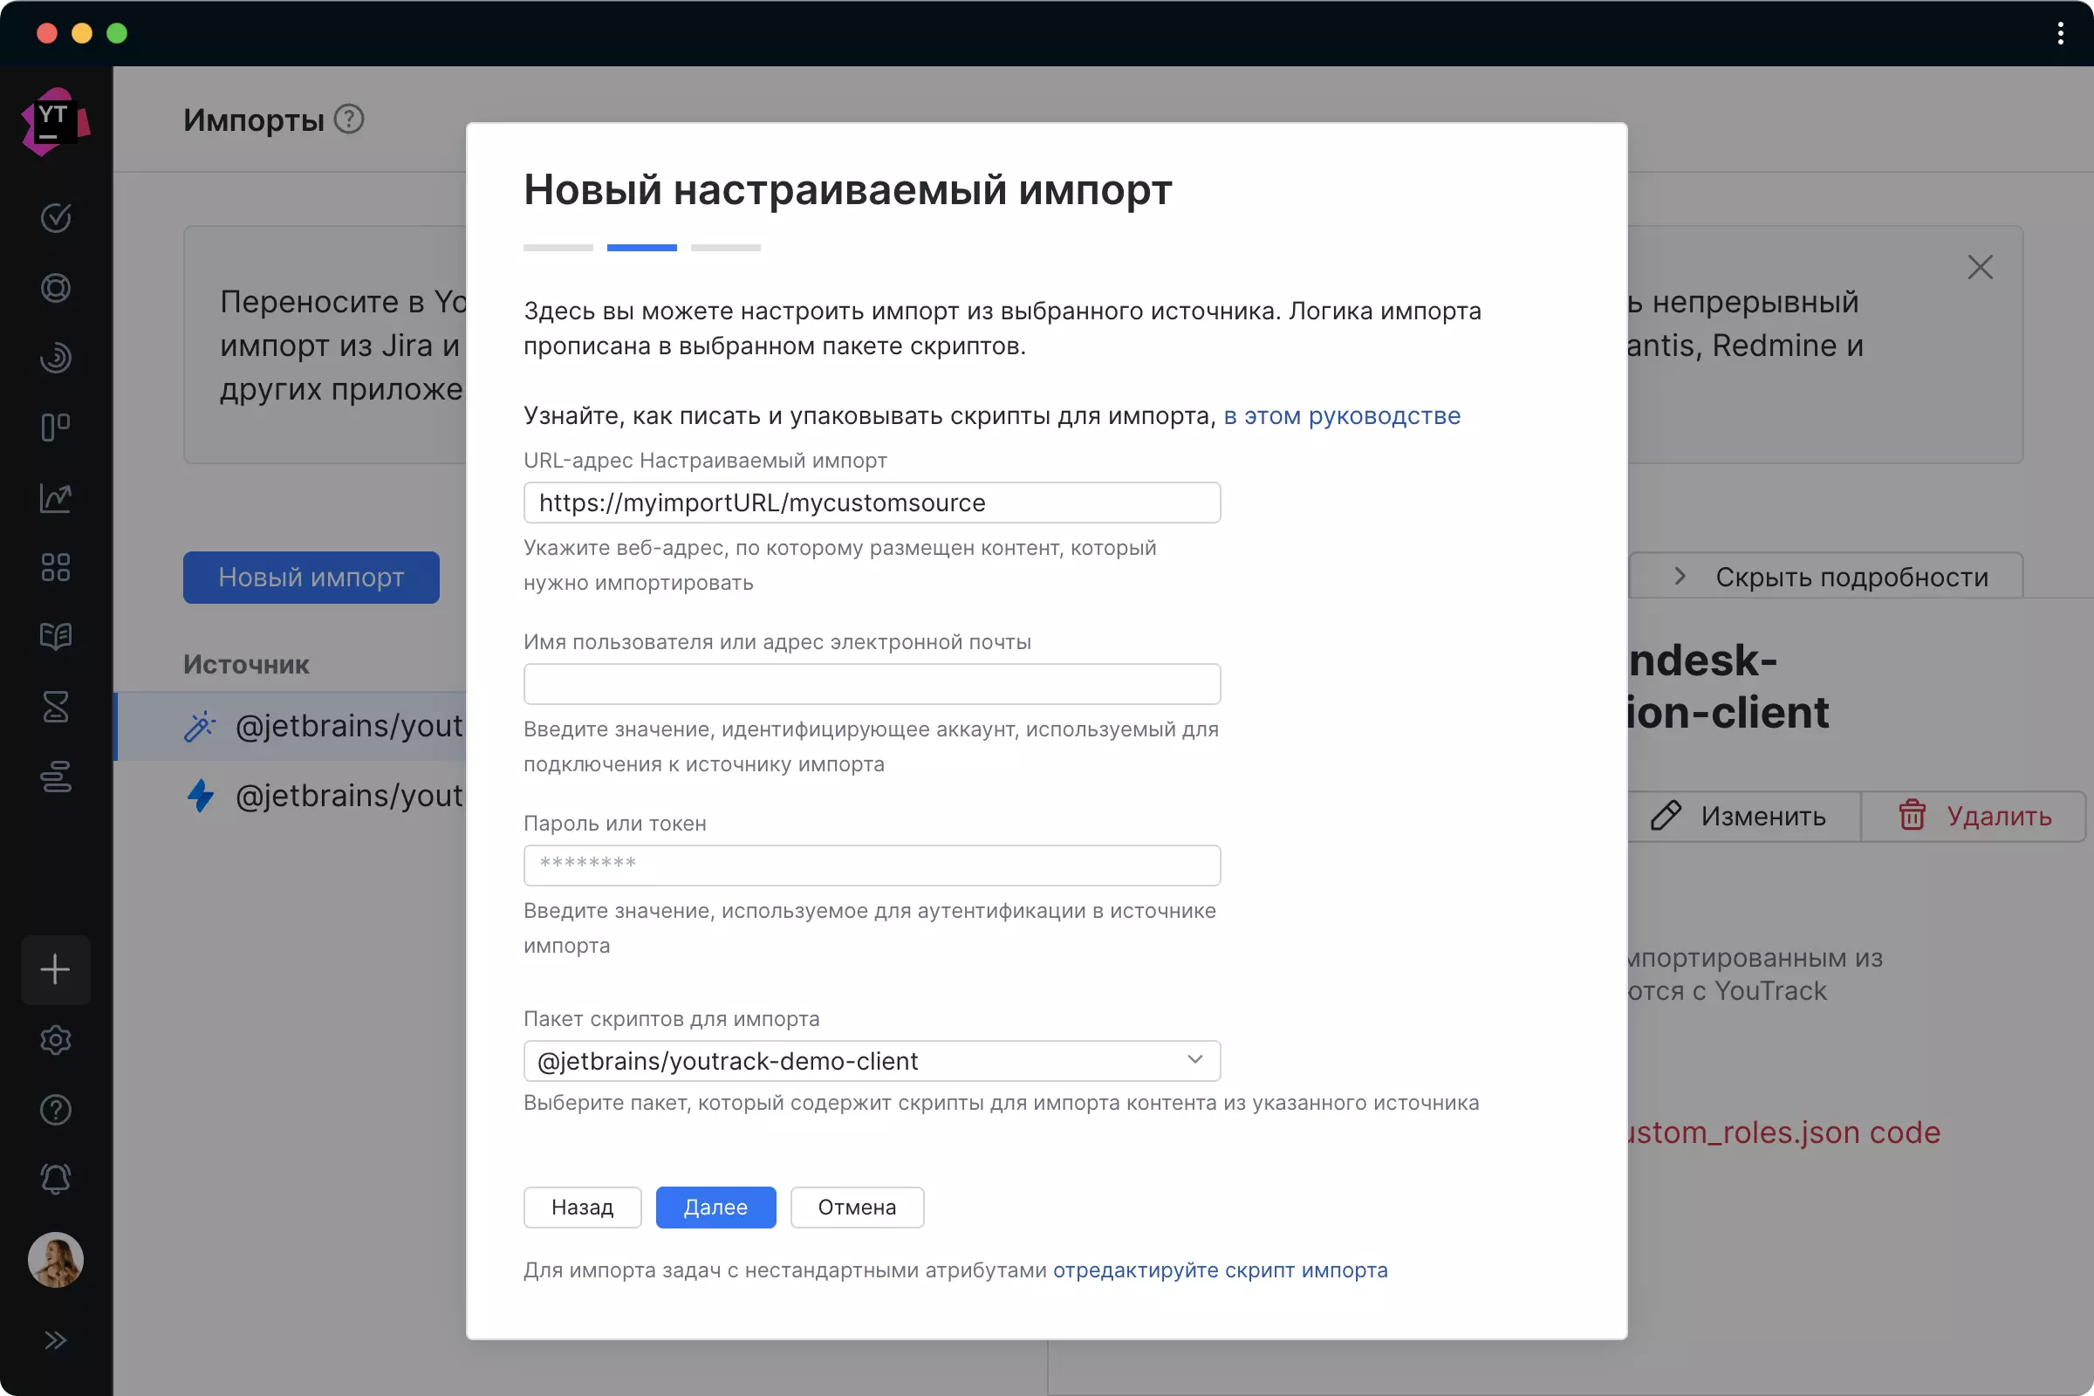
Task: Select the second step indicator in wizard progress
Action: pos(641,248)
